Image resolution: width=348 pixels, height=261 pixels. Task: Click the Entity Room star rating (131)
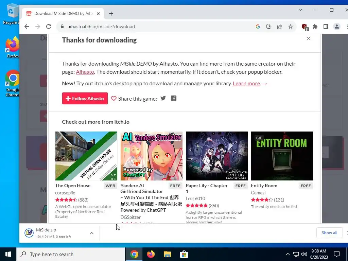click(x=267, y=200)
